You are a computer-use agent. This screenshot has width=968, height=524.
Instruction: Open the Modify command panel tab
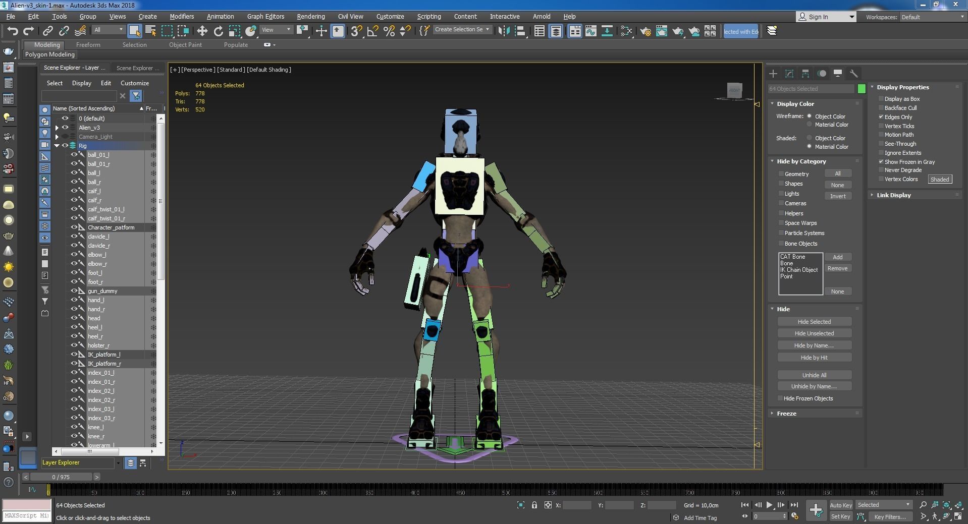789,74
